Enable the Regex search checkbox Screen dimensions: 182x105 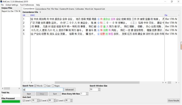coord(53,86)
